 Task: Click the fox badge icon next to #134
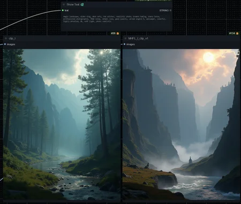[x=237, y=33]
